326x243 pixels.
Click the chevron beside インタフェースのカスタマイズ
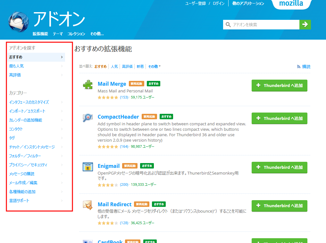click(62, 102)
